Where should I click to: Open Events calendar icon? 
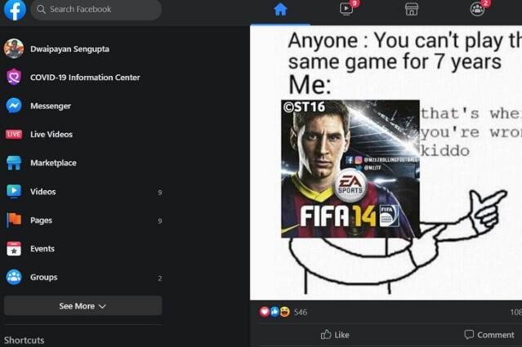click(14, 248)
